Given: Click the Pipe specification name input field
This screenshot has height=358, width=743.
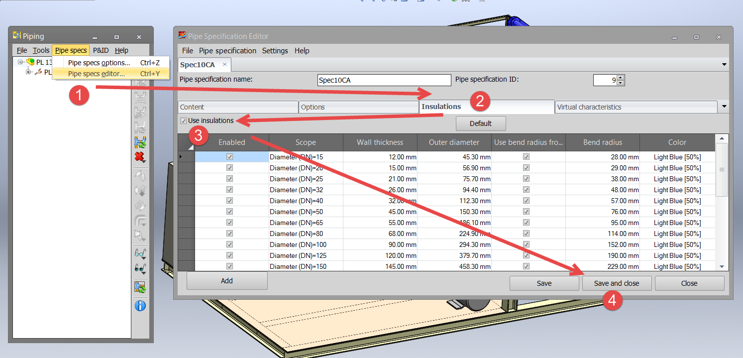Looking at the screenshot, I should point(384,80).
